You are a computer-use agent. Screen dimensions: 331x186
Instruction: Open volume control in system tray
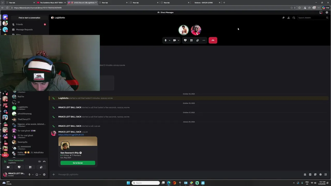pos(315,183)
